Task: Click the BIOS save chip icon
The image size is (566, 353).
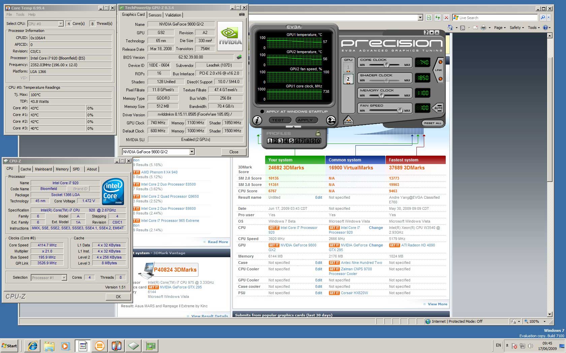Action: click(x=239, y=57)
